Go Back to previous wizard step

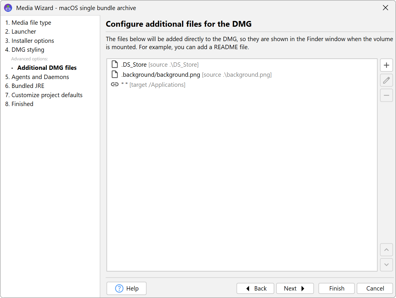(255, 288)
